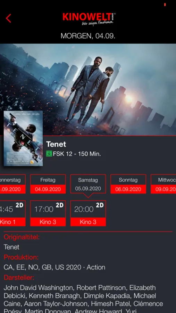176x313 pixels.
Task: Tap the Tenet movie title
Action: pos(56,144)
